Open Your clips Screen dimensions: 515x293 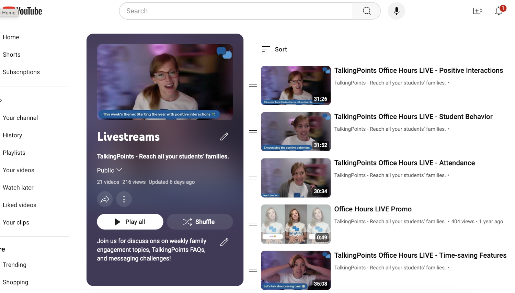point(16,222)
